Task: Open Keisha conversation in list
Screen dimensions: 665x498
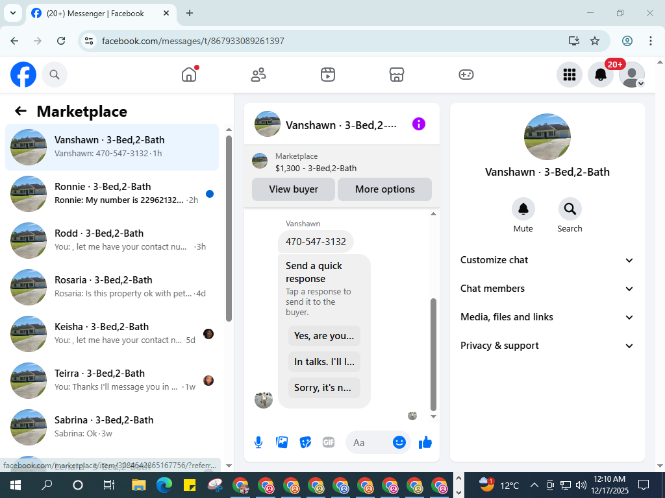Action: (112, 333)
